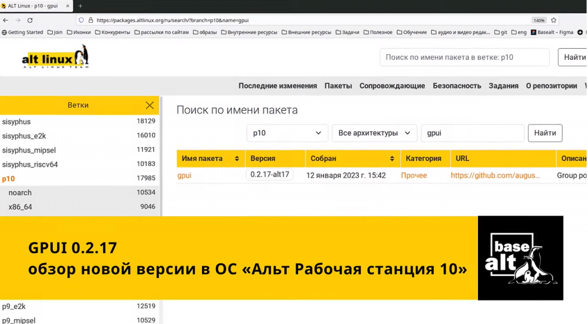The width and height of the screenshot is (588, 324).
Task: Open Внешние ресурсы bookmark folder
Action: pos(307,32)
